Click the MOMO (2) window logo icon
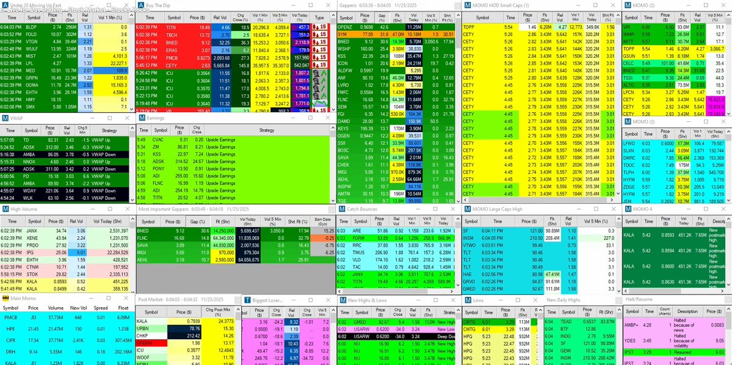Viewport: 732px width, 365px height. [x=628, y=5]
